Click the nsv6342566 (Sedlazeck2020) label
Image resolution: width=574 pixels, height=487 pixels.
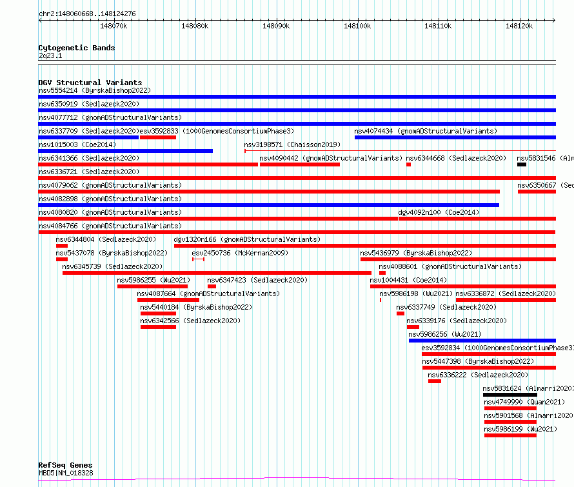(190, 321)
